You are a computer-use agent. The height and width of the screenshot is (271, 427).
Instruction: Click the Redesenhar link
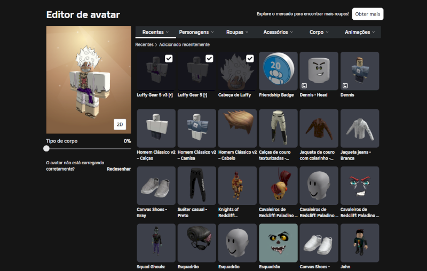click(118, 169)
